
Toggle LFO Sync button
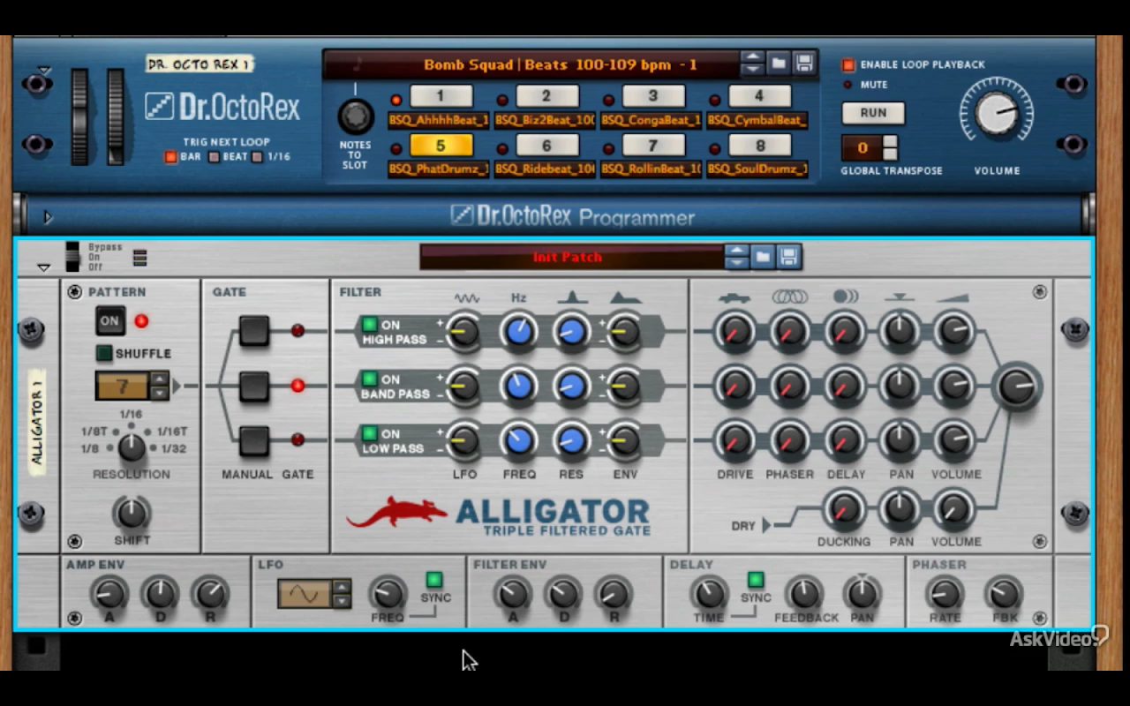434,580
